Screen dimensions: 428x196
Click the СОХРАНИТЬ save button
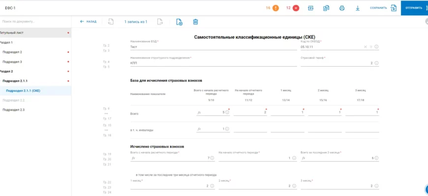(x=383, y=8)
